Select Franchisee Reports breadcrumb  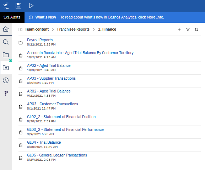tap(73, 29)
